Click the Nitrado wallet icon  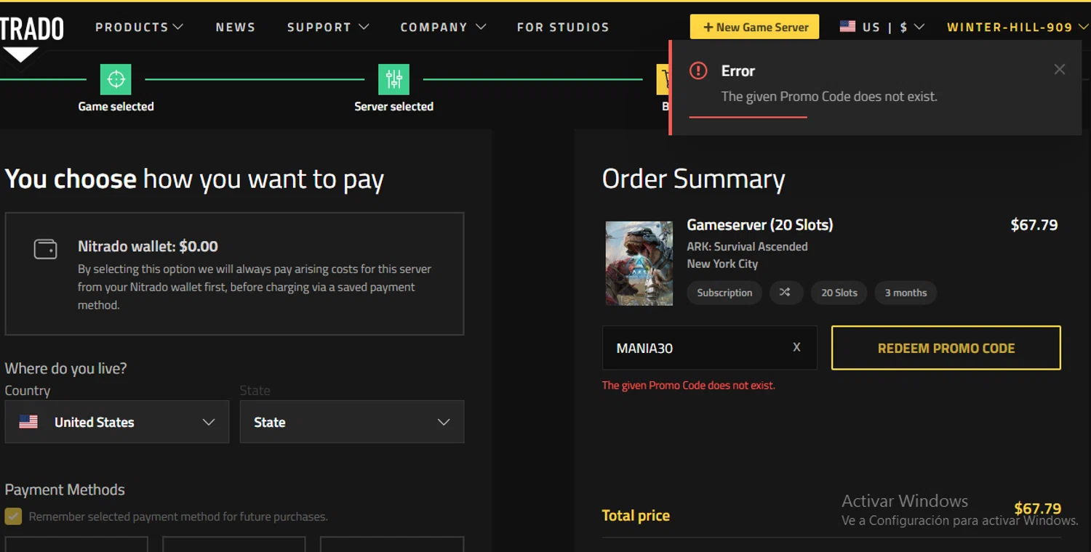click(46, 249)
